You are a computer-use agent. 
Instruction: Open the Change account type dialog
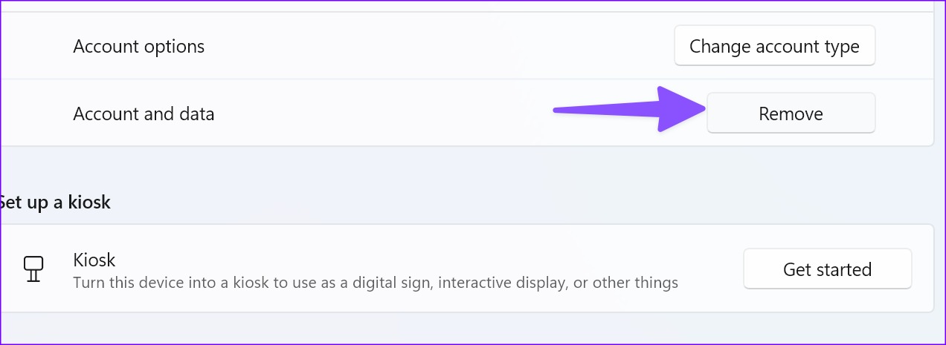coord(774,47)
